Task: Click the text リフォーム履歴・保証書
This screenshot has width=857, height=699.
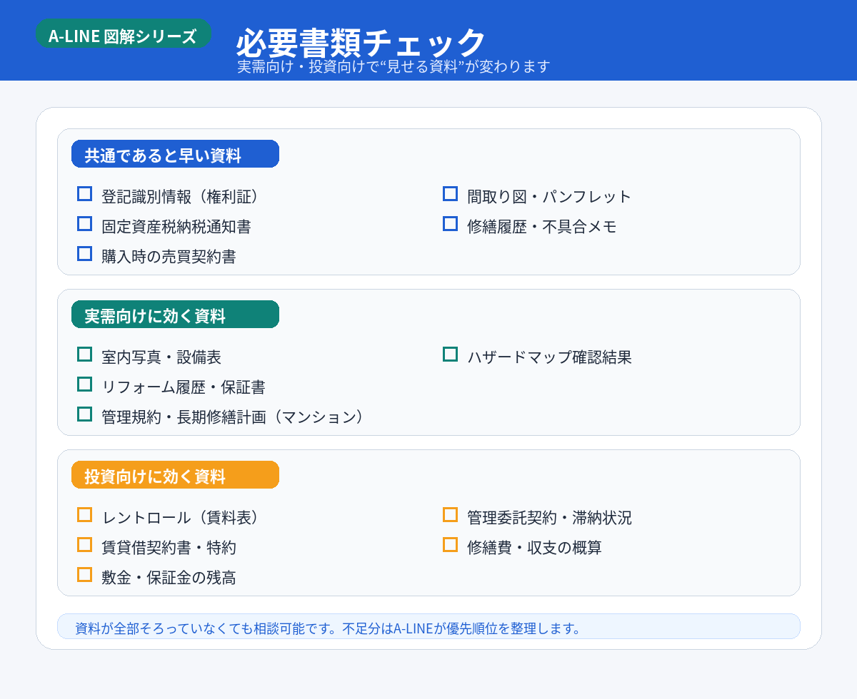Action: (x=184, y=387)
